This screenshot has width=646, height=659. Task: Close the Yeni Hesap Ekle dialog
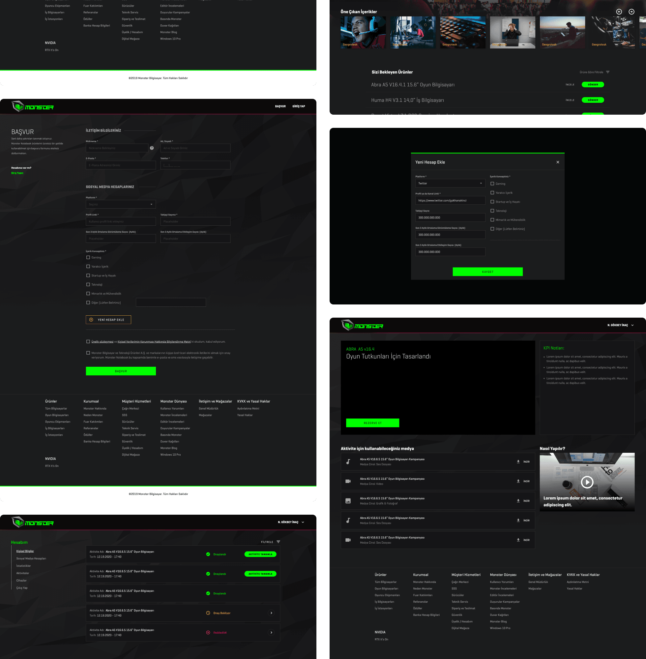[x=557, y=162]
